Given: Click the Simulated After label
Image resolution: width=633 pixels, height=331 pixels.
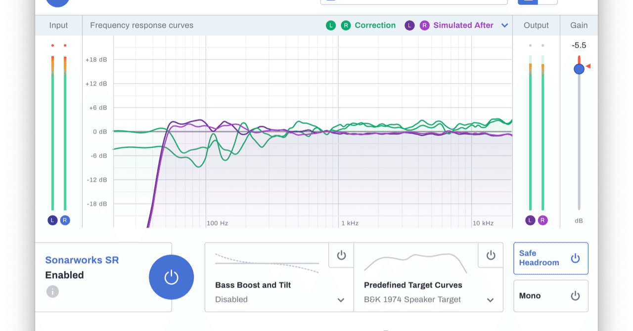Looking at the screenshot, I should [x=463, y=25].
